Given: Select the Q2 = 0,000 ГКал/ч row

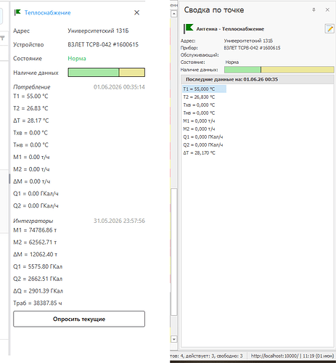Looking at the screenshot, I should (x=203, y=145).
